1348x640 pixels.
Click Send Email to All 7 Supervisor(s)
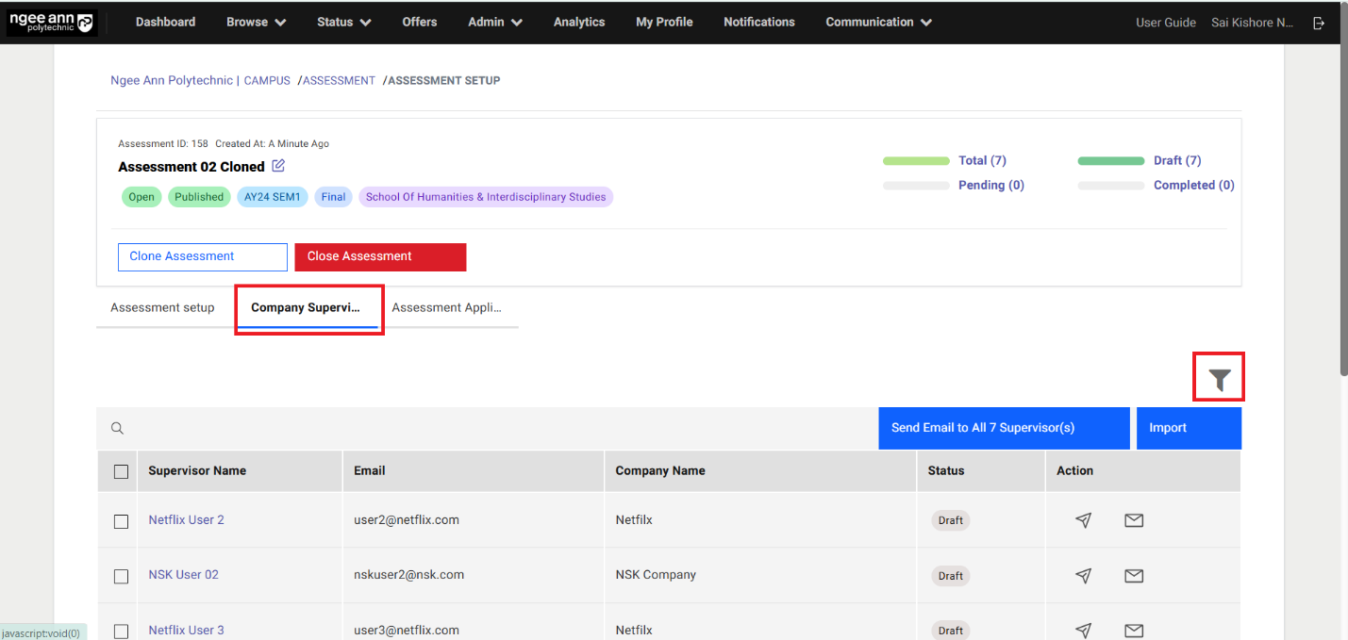(x=1004, y=428)
